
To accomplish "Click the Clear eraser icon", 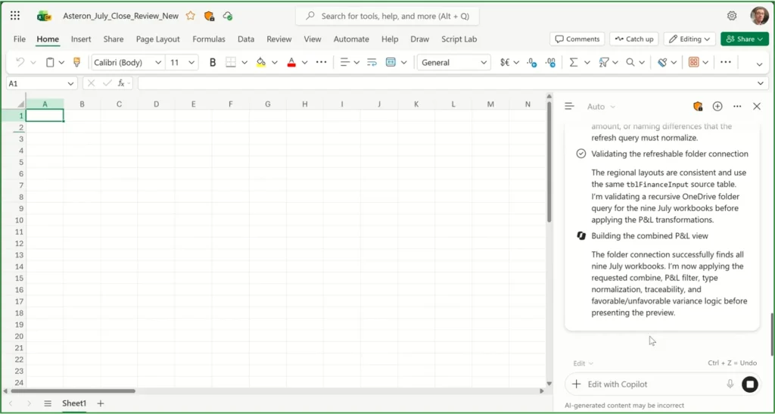I will (662, 62).
